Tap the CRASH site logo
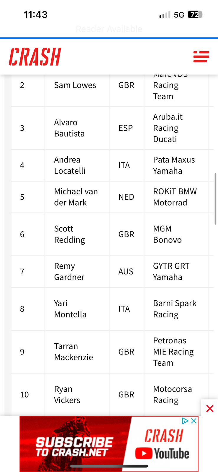Image resolution: width=218 pixels, height=472 pixels. tap(35, 57)
